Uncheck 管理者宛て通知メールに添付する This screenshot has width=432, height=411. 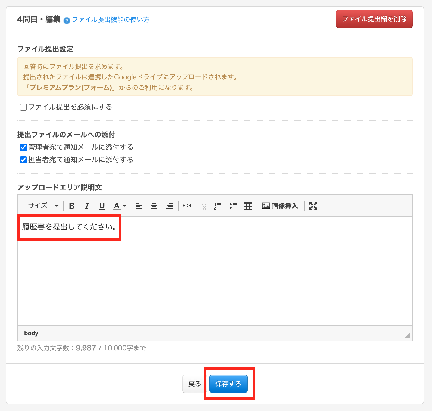point(23,147)
